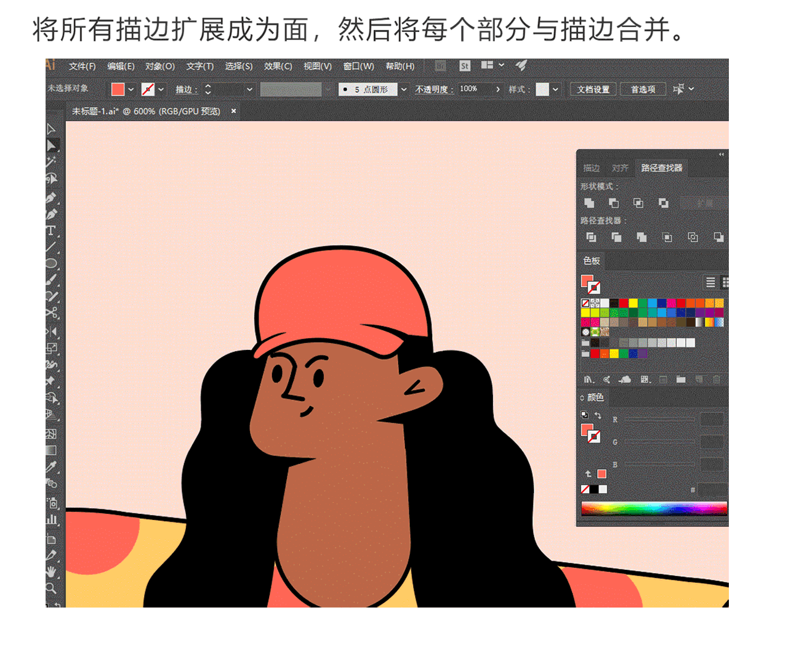788x655 pixels.
Task: Open the 效果(C) menu
Action: point(278,66)
